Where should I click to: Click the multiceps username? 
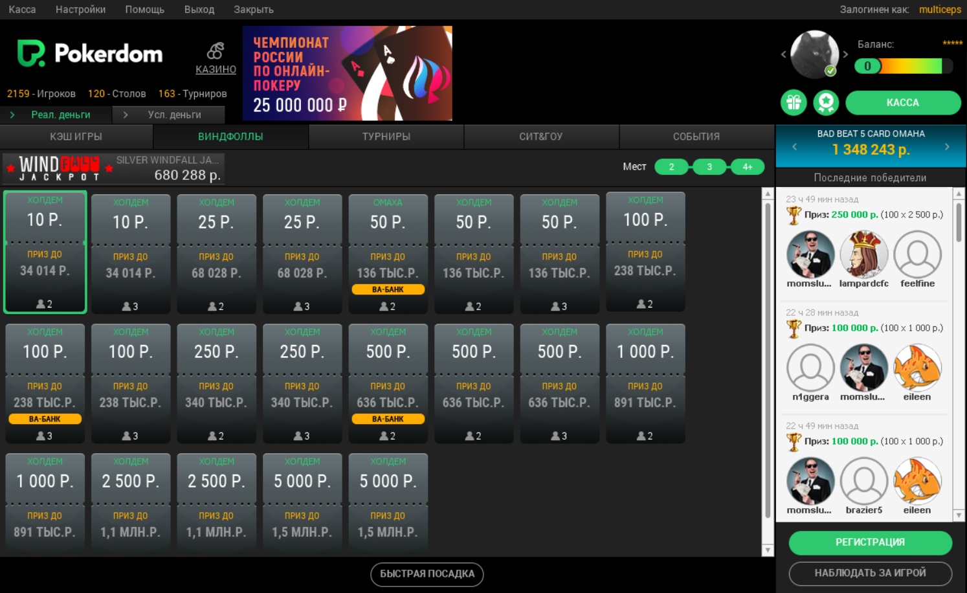point(940,10)
